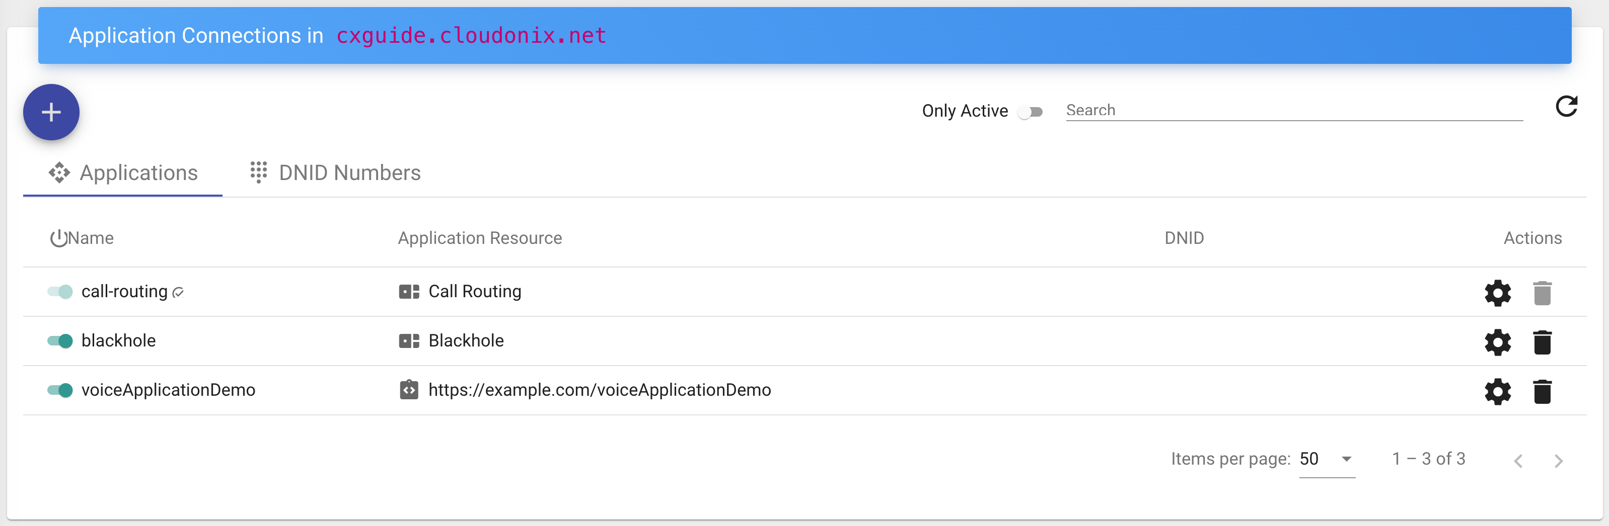This screenshot has width=1609, height=526.
Task: Open the items per page dropdown
Action: click(x=1326, y=459)
